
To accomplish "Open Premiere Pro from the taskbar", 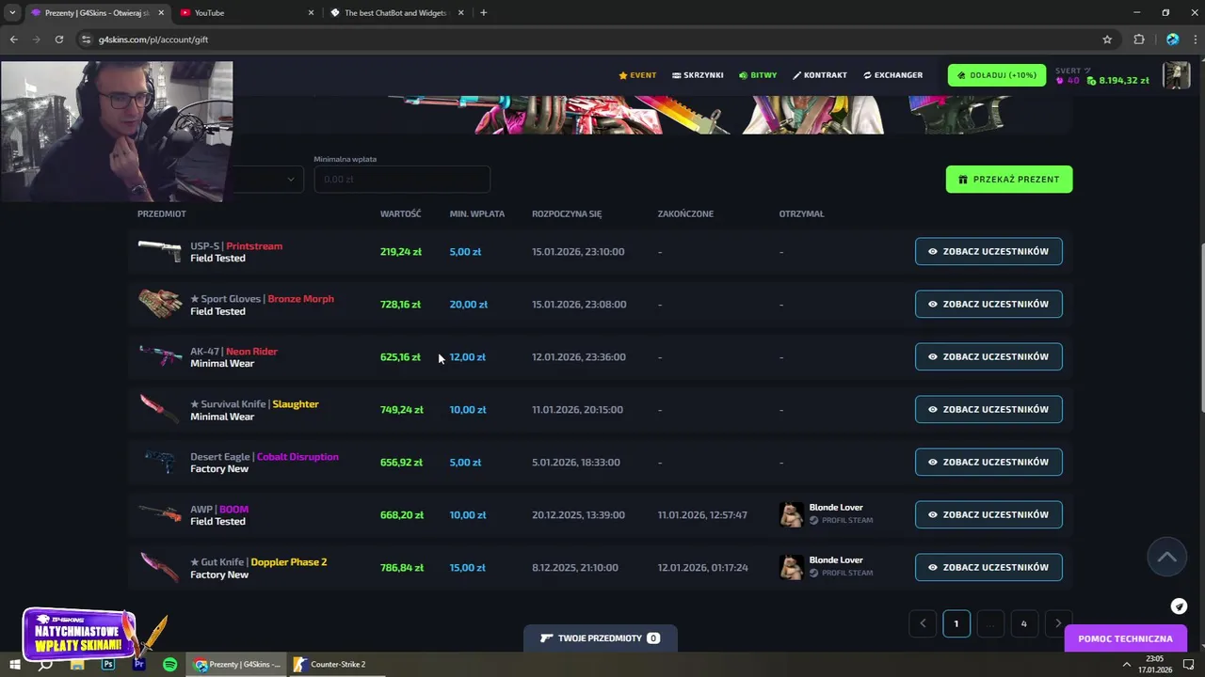I will point(139,665).
